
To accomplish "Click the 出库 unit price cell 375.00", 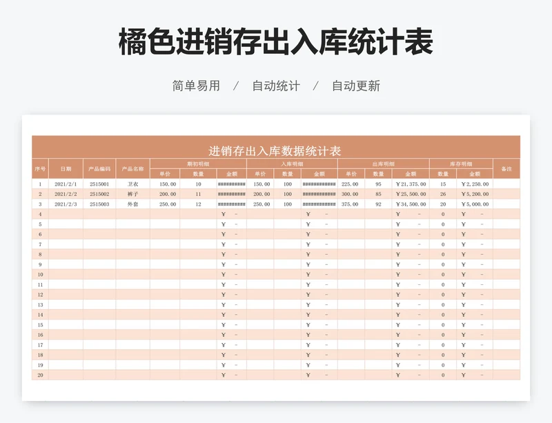I will point(350,204).
